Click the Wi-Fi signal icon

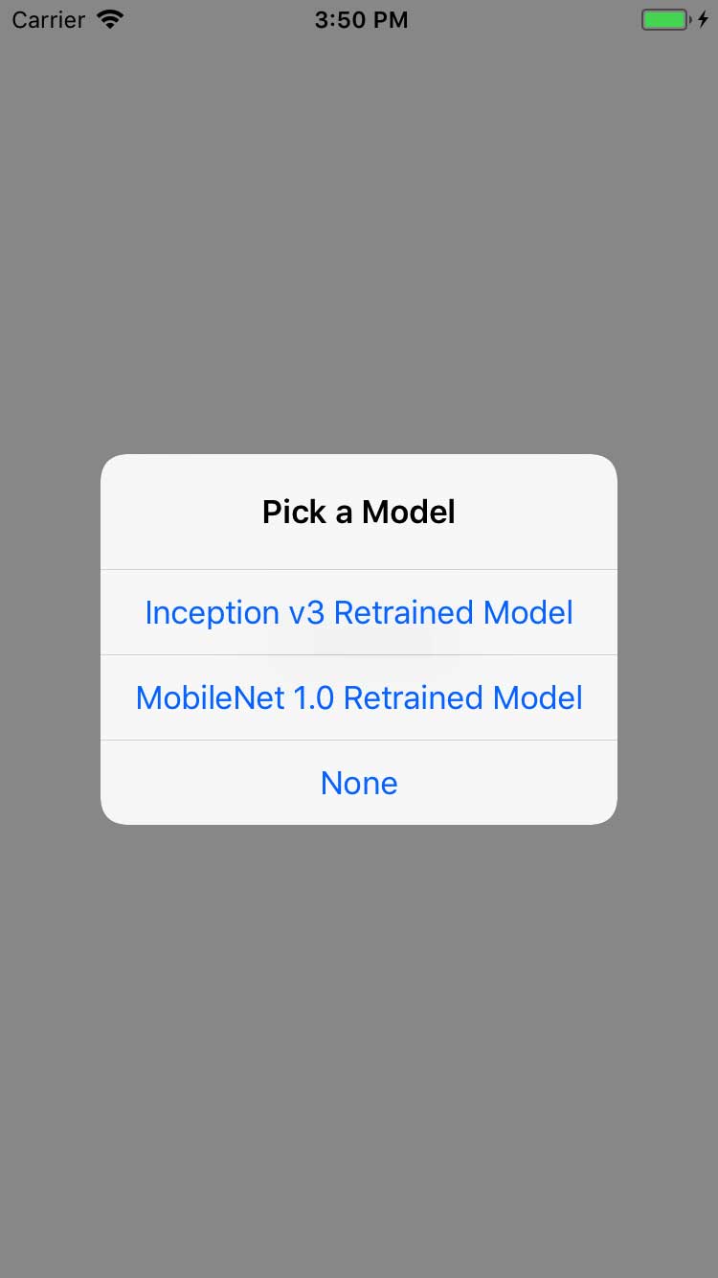(111, 20)
